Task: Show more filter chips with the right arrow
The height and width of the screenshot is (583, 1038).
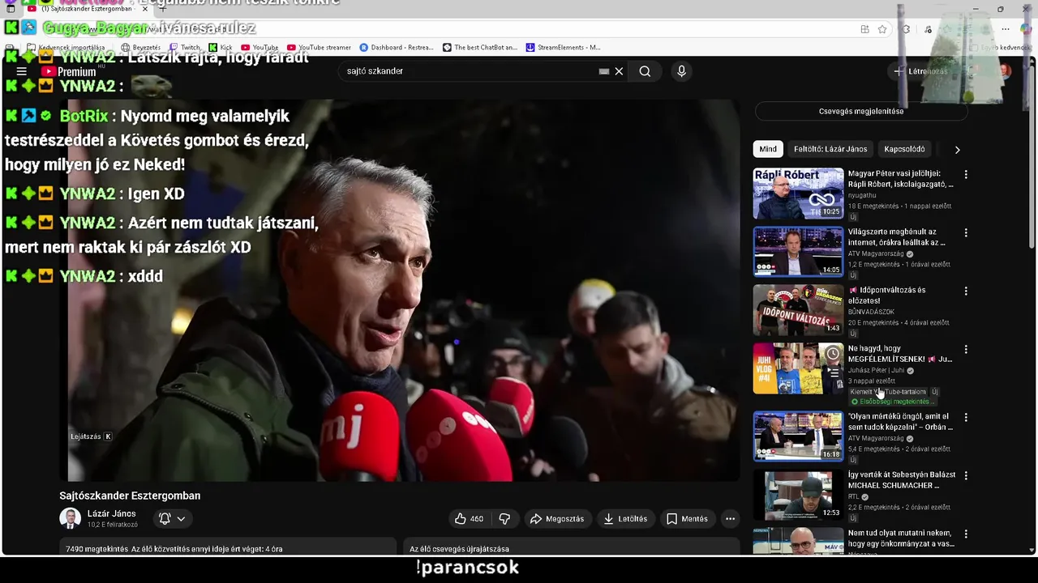Action: [957, 150]
